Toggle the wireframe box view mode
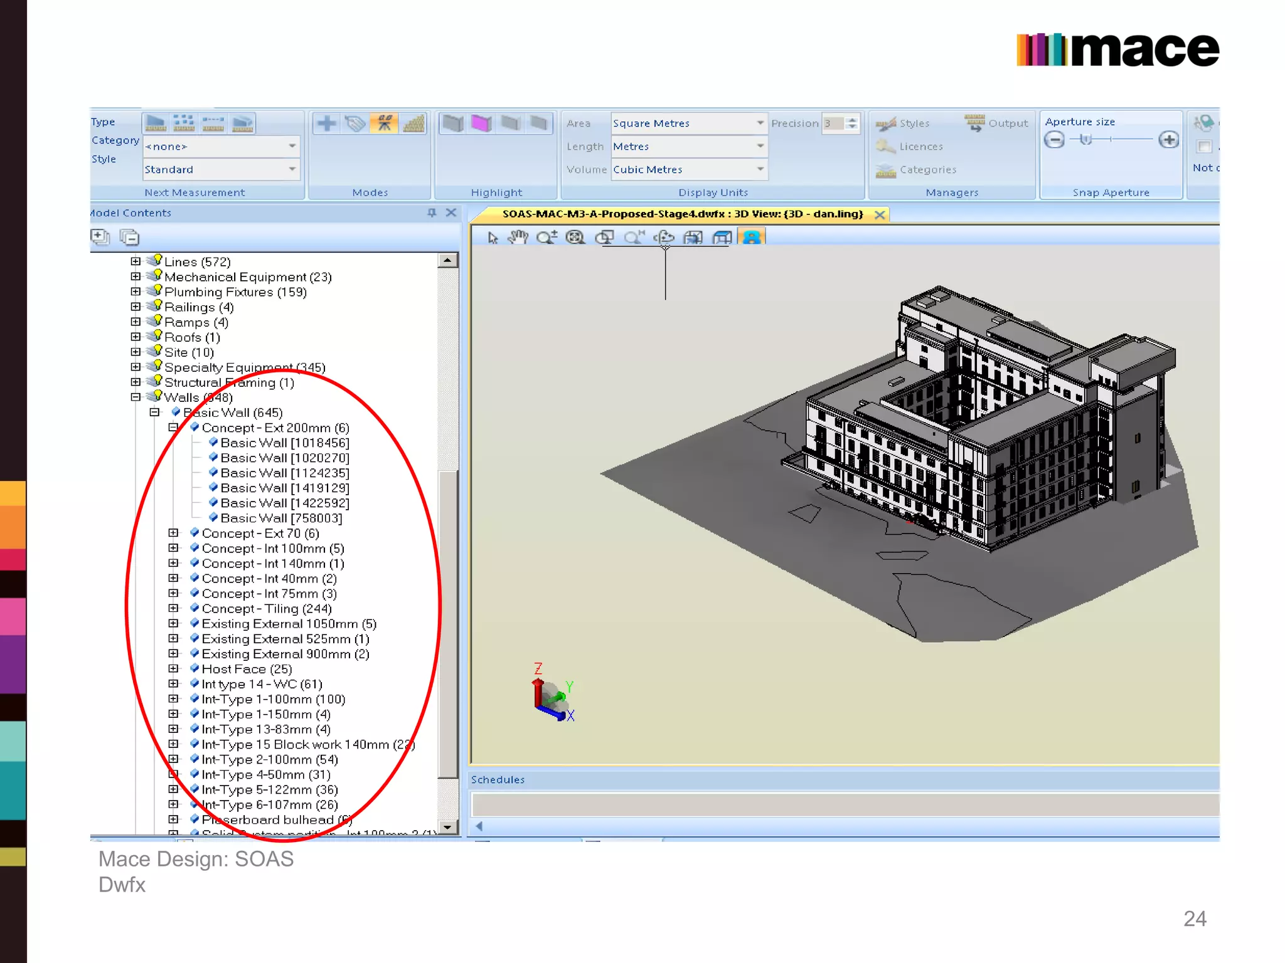The width and height of the screenshot is (1285, 963). pyautogui.click(x=722, y=238)
